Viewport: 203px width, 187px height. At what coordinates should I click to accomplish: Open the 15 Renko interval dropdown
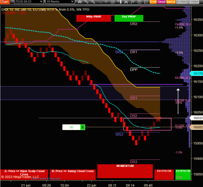click(x=60, y=2)
